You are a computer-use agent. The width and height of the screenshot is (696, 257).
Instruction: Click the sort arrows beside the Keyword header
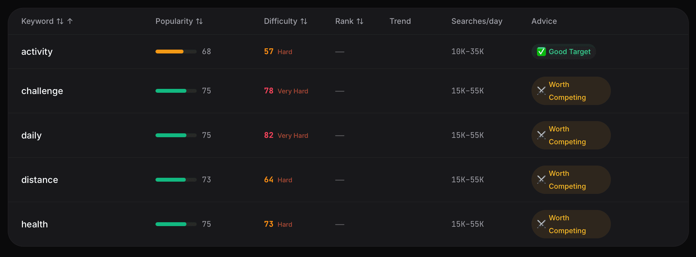59,21
